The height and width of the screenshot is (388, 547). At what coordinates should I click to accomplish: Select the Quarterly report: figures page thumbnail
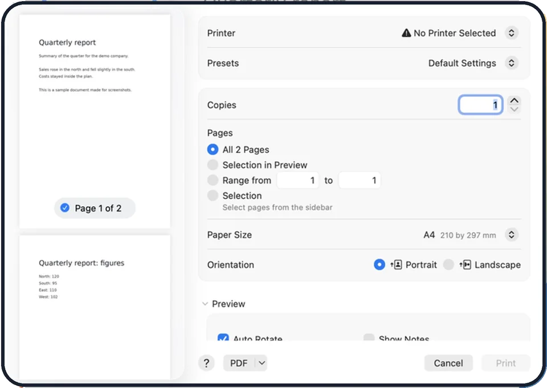(x=95, y=307)
